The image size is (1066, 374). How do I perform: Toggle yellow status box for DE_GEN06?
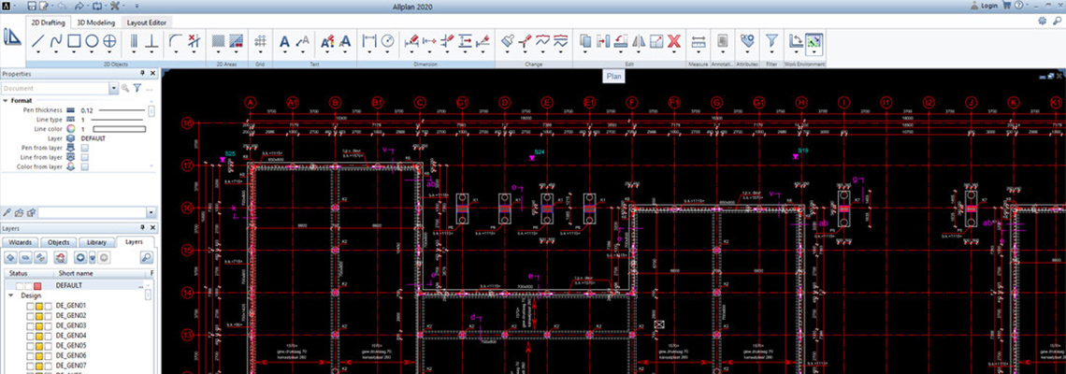point(38,355)
